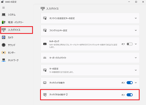
Task: Expand the キーボードバックライト chevron
Action: coord(136,58)
